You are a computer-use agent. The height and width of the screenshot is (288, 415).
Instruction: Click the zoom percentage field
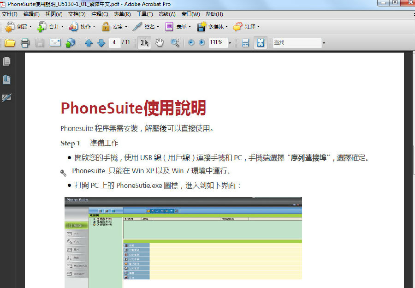[218, 42]
